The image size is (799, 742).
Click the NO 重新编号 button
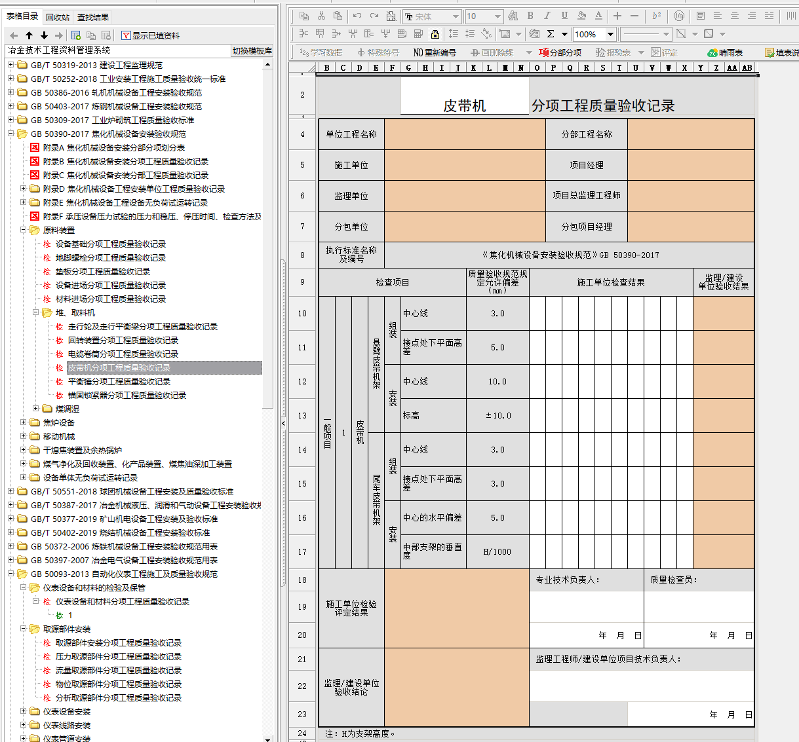point(435,52)
